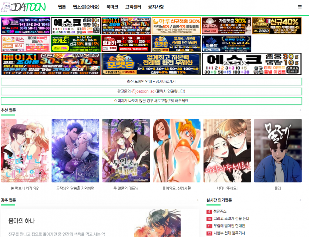Screen dimensions: 309x237
Task: Open 나타나주세요! cover thumbnail
Action: click(x=227, y=150)
